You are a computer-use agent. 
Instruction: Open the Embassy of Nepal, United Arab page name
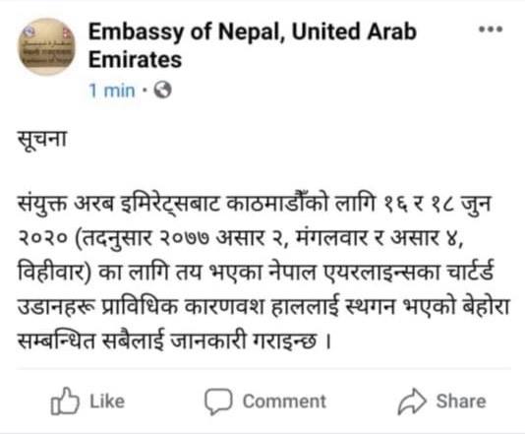[253, 31]
